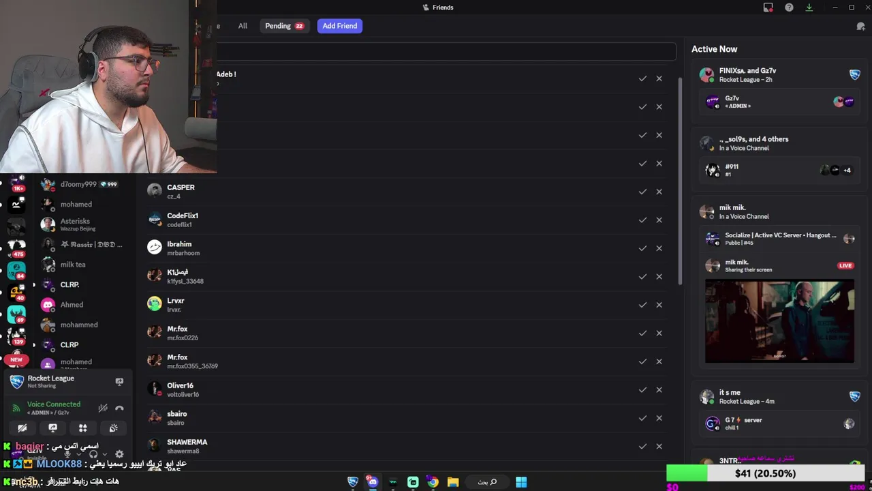Open Voice Connected ADMIN / Gz7v details
The width and height of the screenshot is (872, 491).
[x=53, y=408]
